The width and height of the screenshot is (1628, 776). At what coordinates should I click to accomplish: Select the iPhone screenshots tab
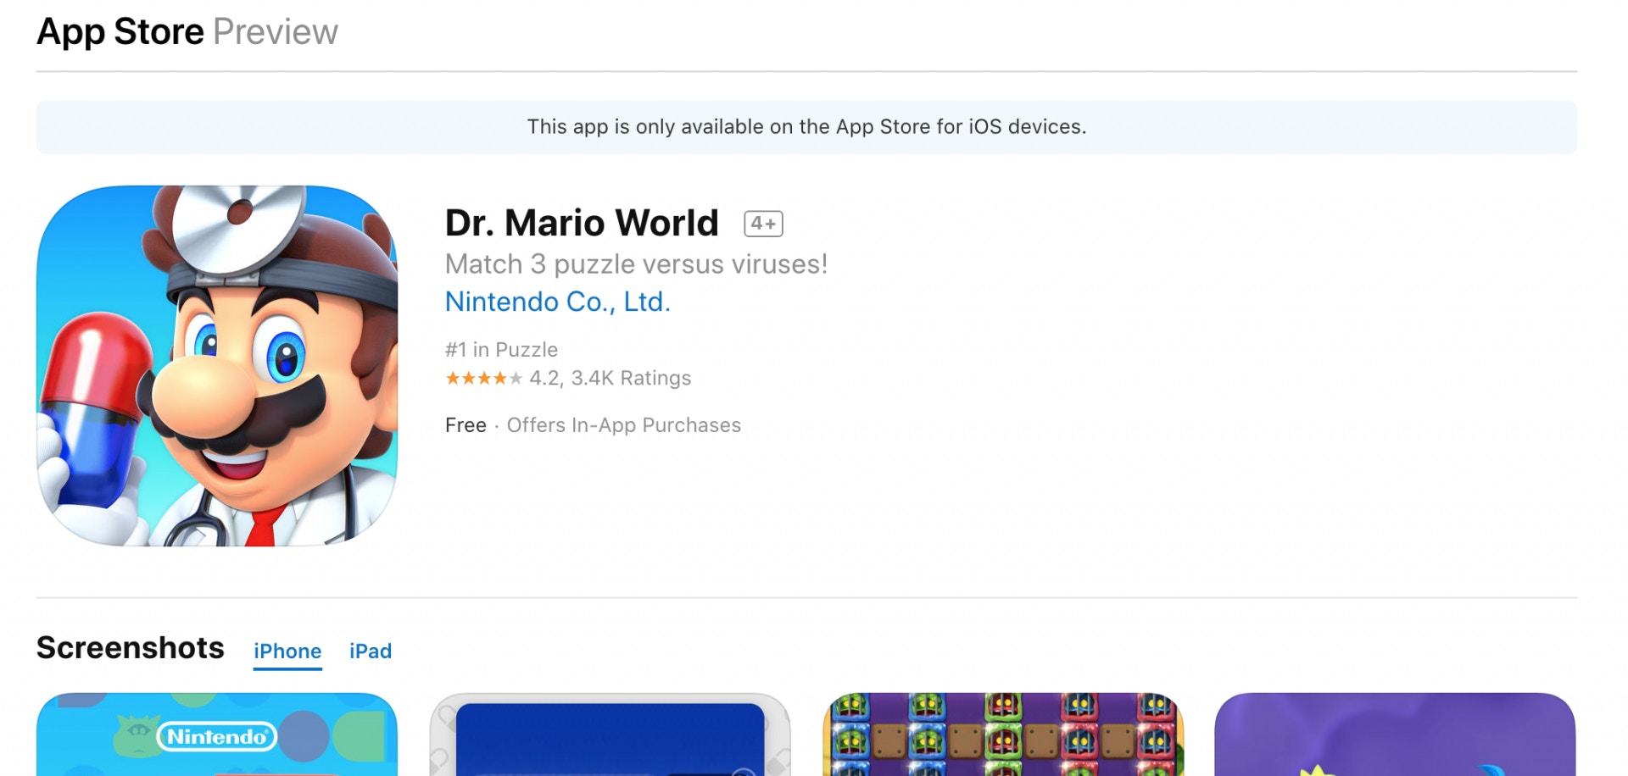click(x=287, y=651)
